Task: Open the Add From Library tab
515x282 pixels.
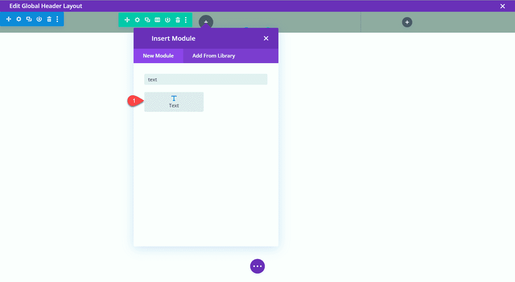Action: click(214, 56)
